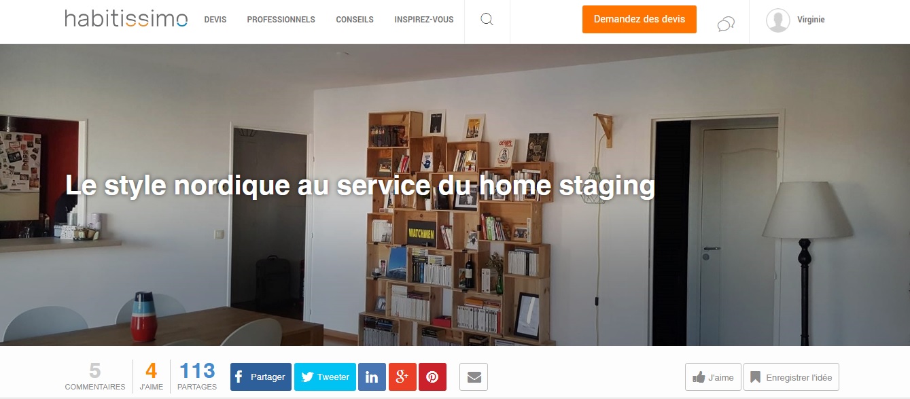Open the Devis menu

point(215,20)
